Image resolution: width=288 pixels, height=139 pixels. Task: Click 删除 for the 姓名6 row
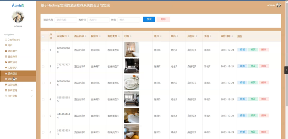point(264,83)
